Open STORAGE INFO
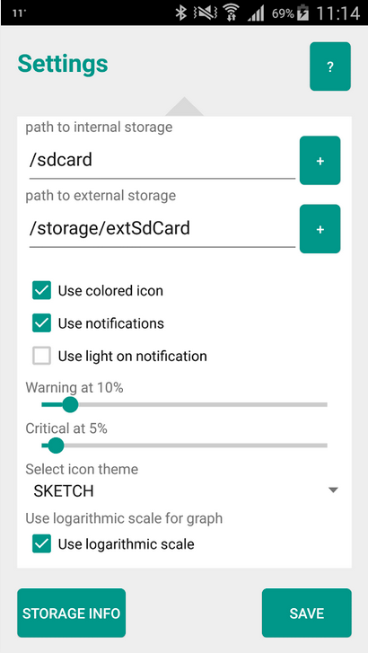 71,613
